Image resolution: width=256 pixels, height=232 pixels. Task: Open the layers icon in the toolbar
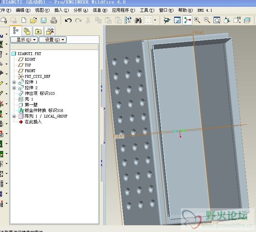pos(247,20)
